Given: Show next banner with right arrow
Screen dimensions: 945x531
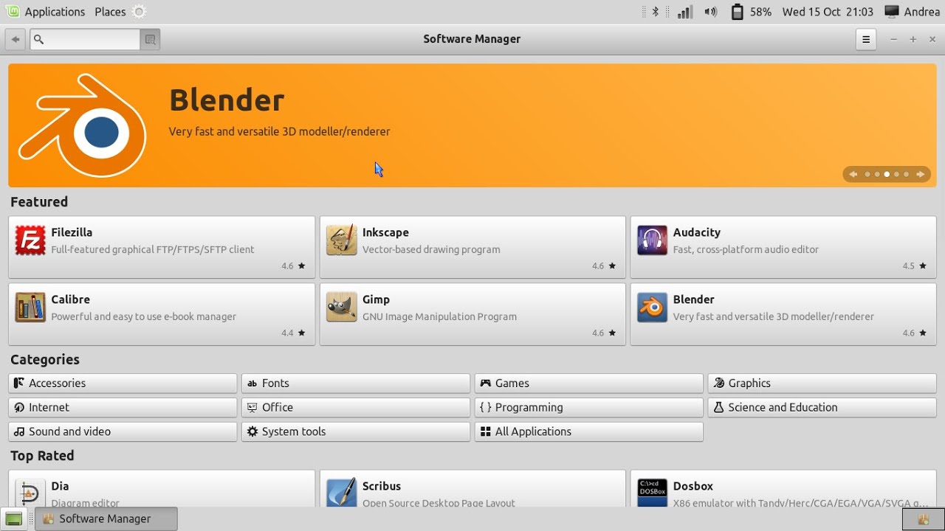Looking at the screenshot, I should 920,175.
